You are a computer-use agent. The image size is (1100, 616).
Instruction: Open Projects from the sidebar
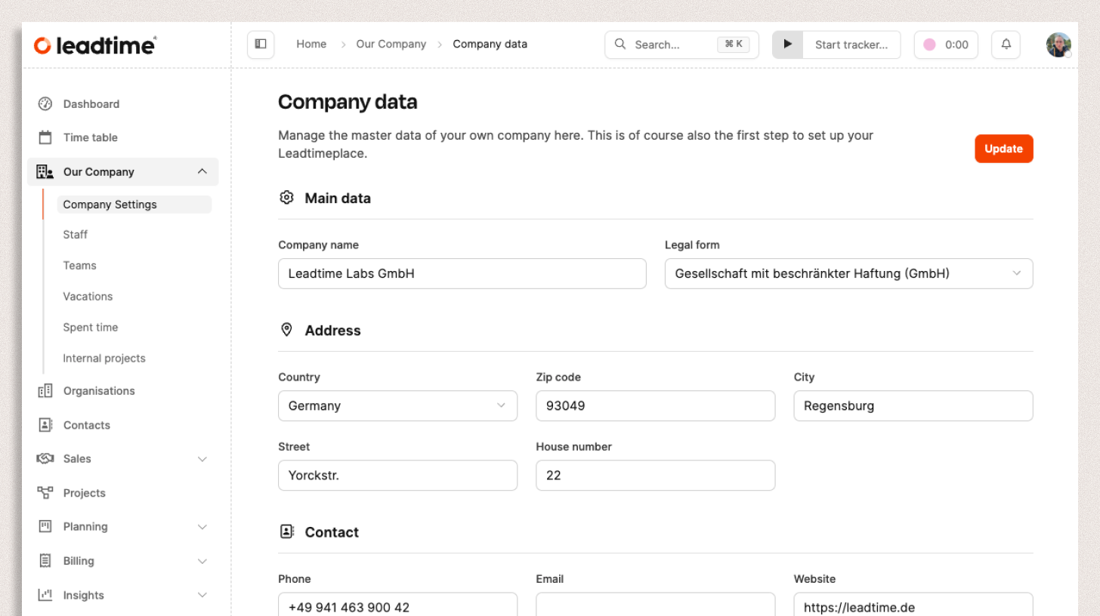coord(84,493)
